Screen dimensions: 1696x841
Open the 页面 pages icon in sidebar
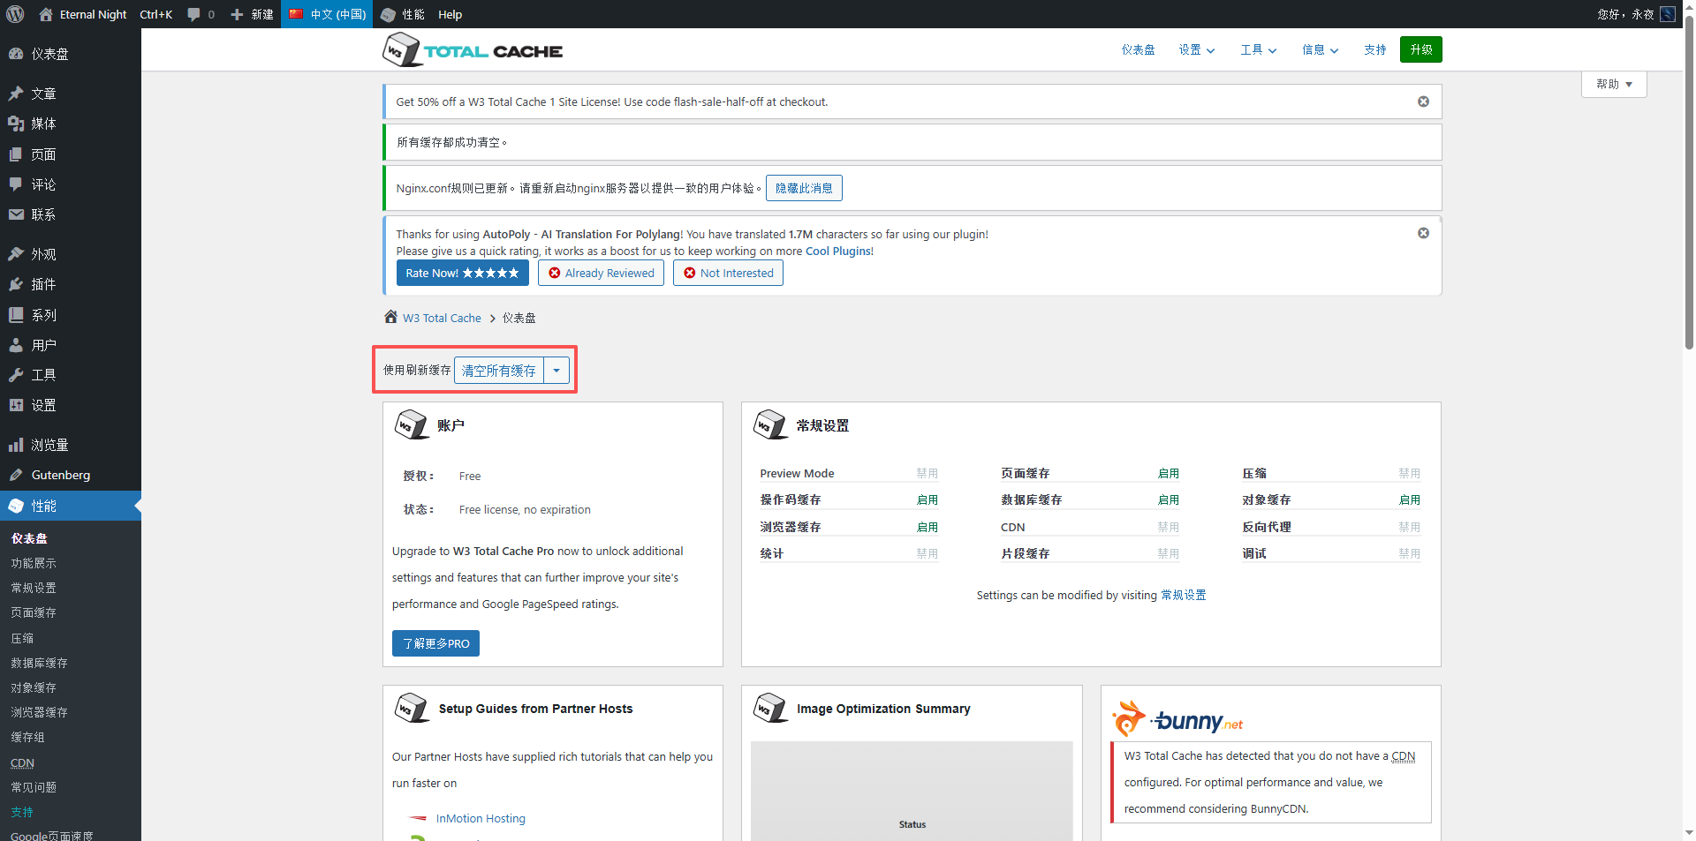click(x=16, y=154)
